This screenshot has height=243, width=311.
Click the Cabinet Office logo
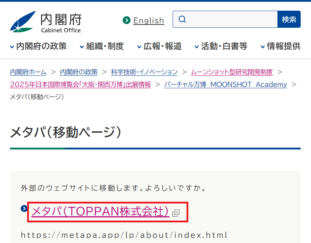pos(46,22)
